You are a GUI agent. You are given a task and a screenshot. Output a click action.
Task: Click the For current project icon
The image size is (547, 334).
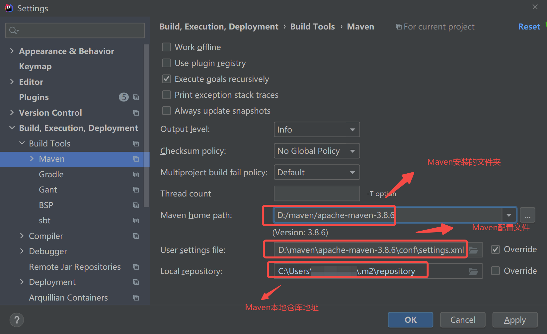tap(399, 27)
